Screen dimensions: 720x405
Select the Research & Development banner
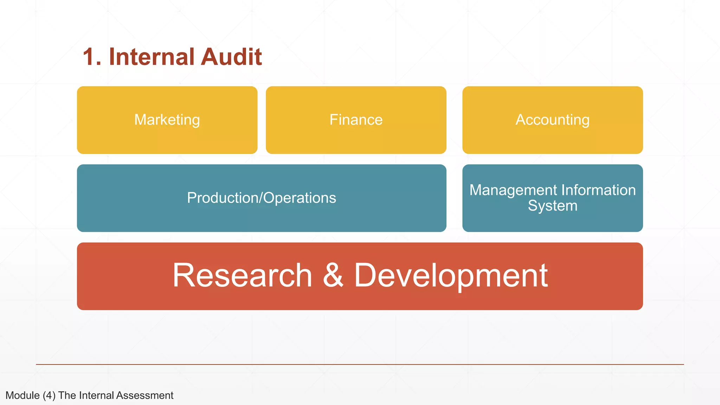pos(360,276)
